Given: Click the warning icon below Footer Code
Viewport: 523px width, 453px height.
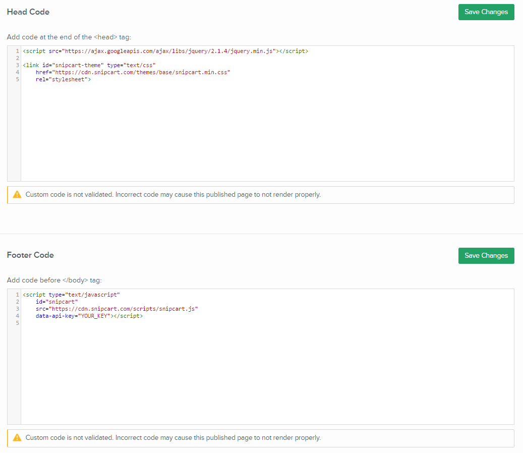Looking at the screenshot, I should coord(17,438).
